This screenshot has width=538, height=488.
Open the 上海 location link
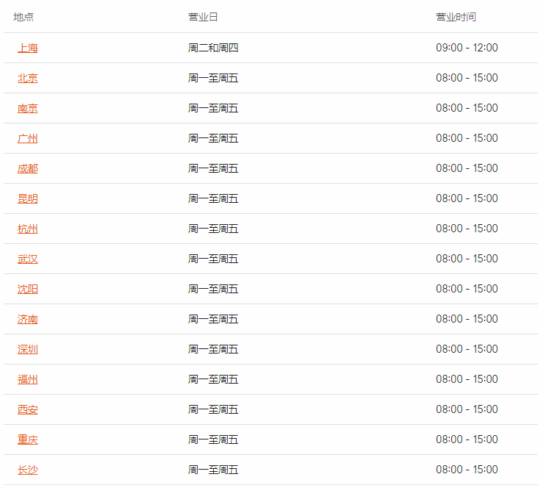(x=27, y=48)
